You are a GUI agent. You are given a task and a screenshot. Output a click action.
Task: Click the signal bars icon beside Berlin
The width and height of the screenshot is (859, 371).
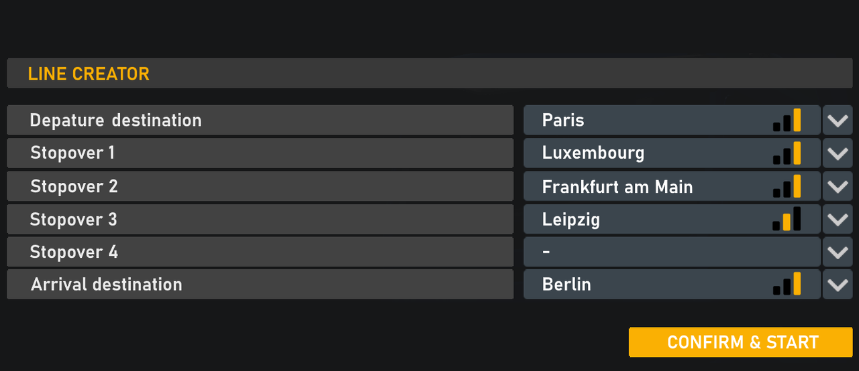click(787, 285)
